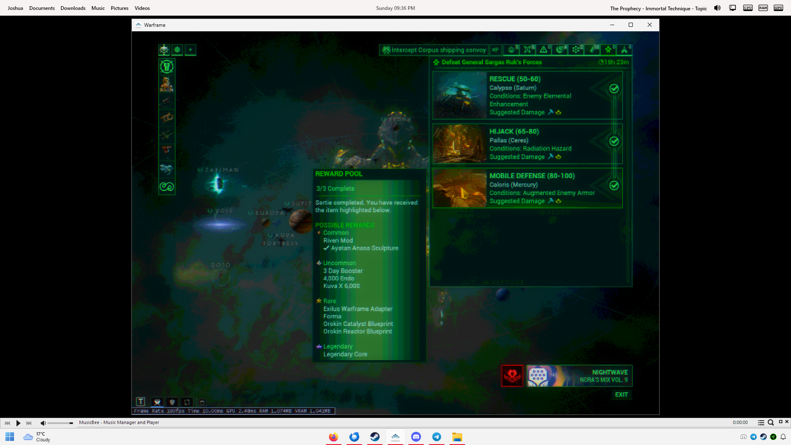This screenshot has height=445, width=791.
Task: Click the red skull emblem beside Nightwave
Action: point(512,376)
